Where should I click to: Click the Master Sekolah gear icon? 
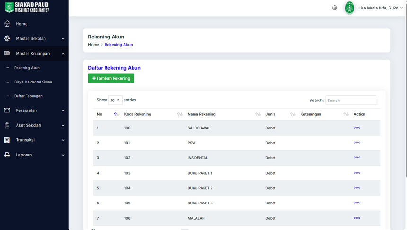[x=7, y=38]
